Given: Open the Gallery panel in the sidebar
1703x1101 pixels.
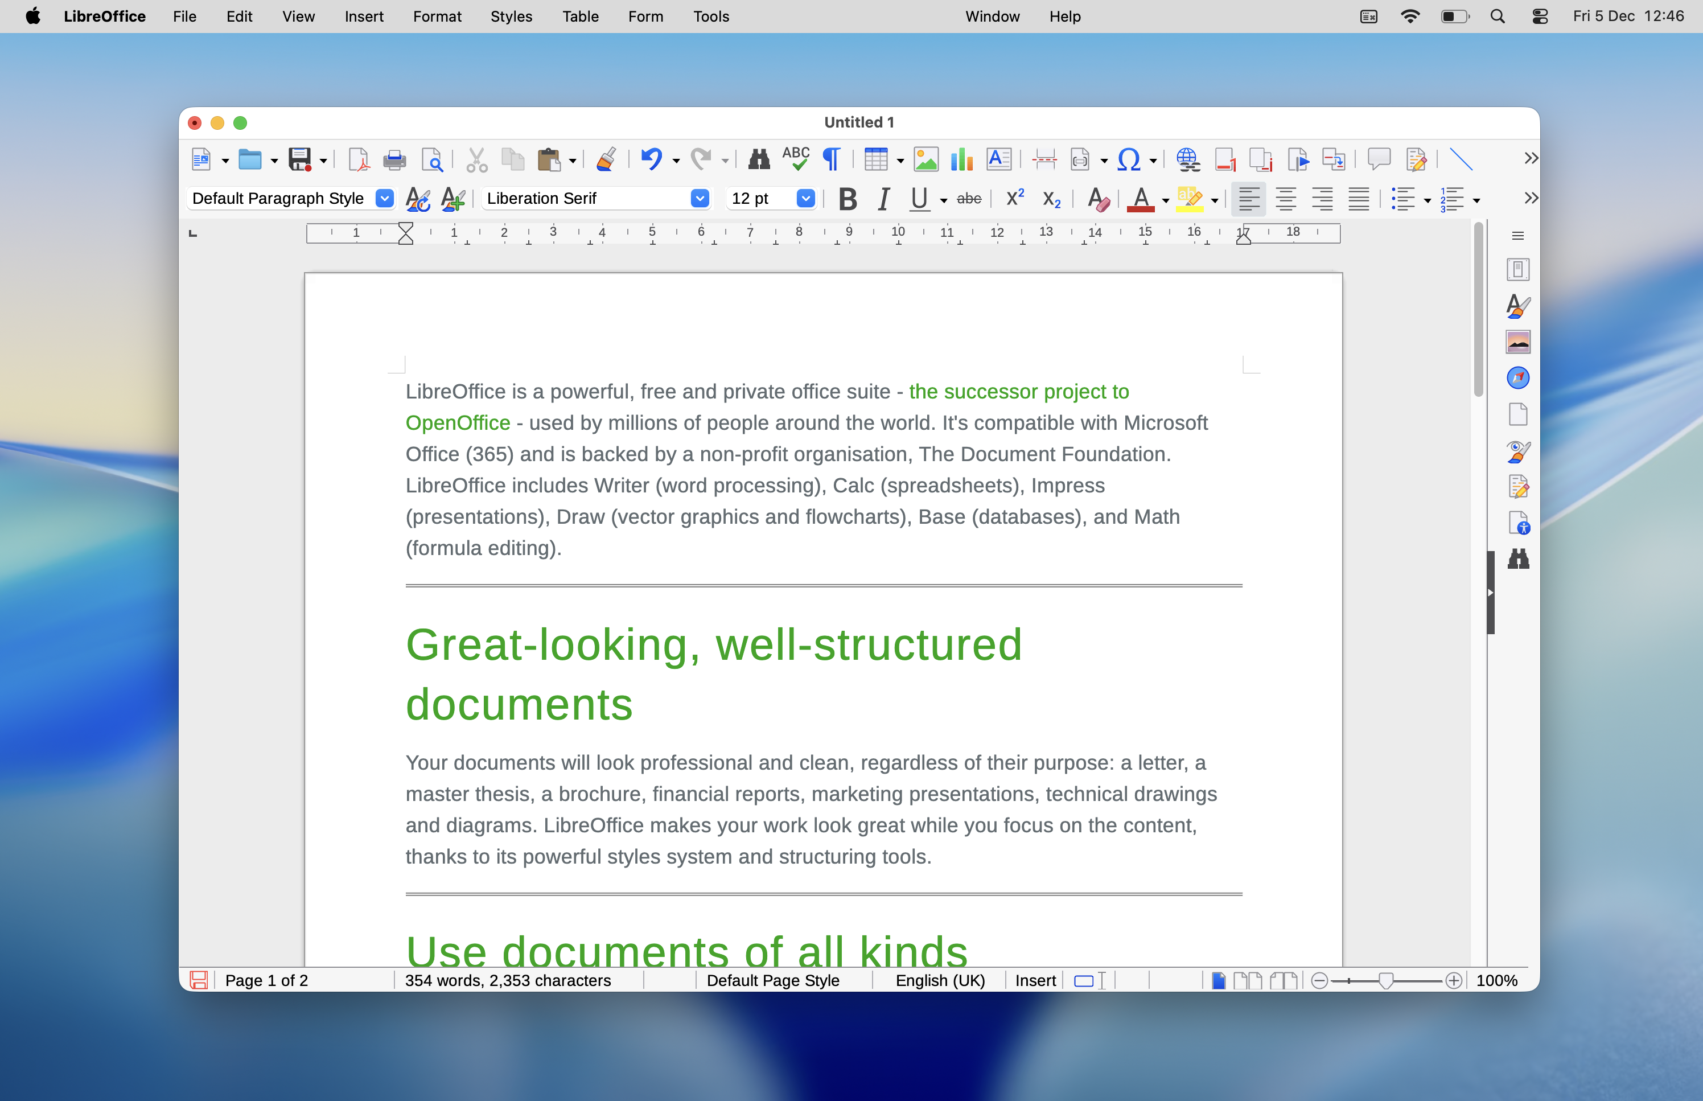Looking at the screenshot, I should pos(1518,342).
